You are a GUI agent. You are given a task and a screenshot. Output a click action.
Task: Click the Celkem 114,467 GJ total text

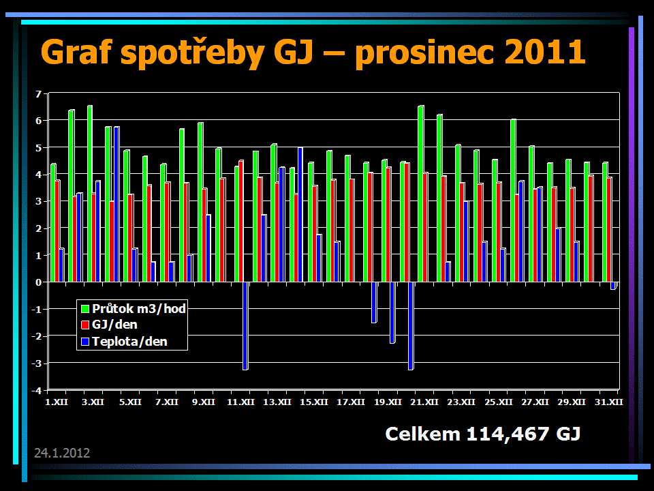482,434
